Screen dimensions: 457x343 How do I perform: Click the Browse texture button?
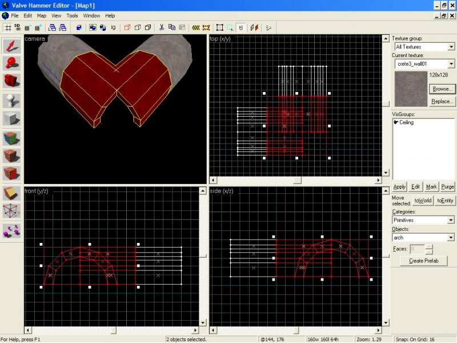tap(442, 89)
